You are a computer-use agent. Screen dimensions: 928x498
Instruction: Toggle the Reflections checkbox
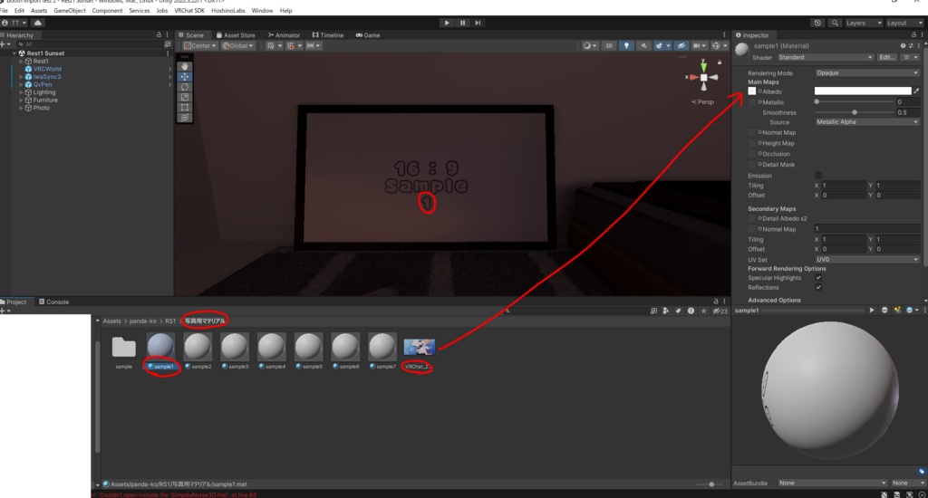click(x=818, y=287)
